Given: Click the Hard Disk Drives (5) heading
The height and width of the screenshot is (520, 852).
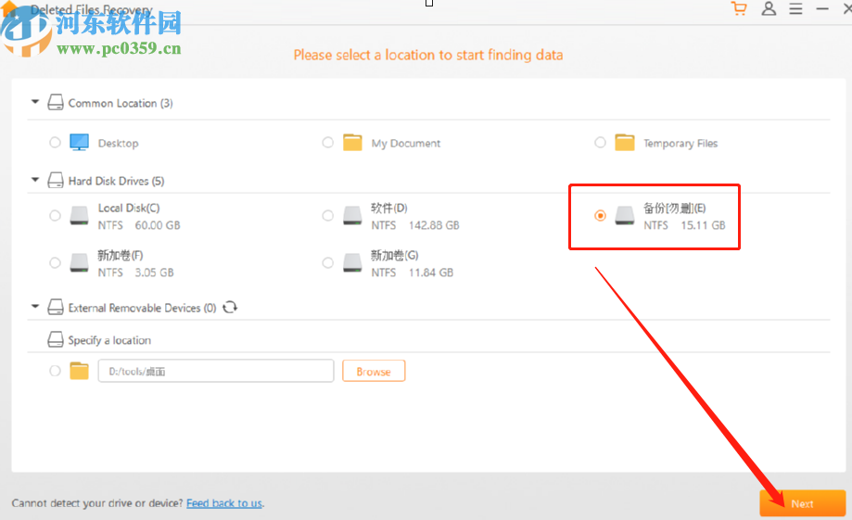Looking at the screenshot, I should click(x=116, y=181).
